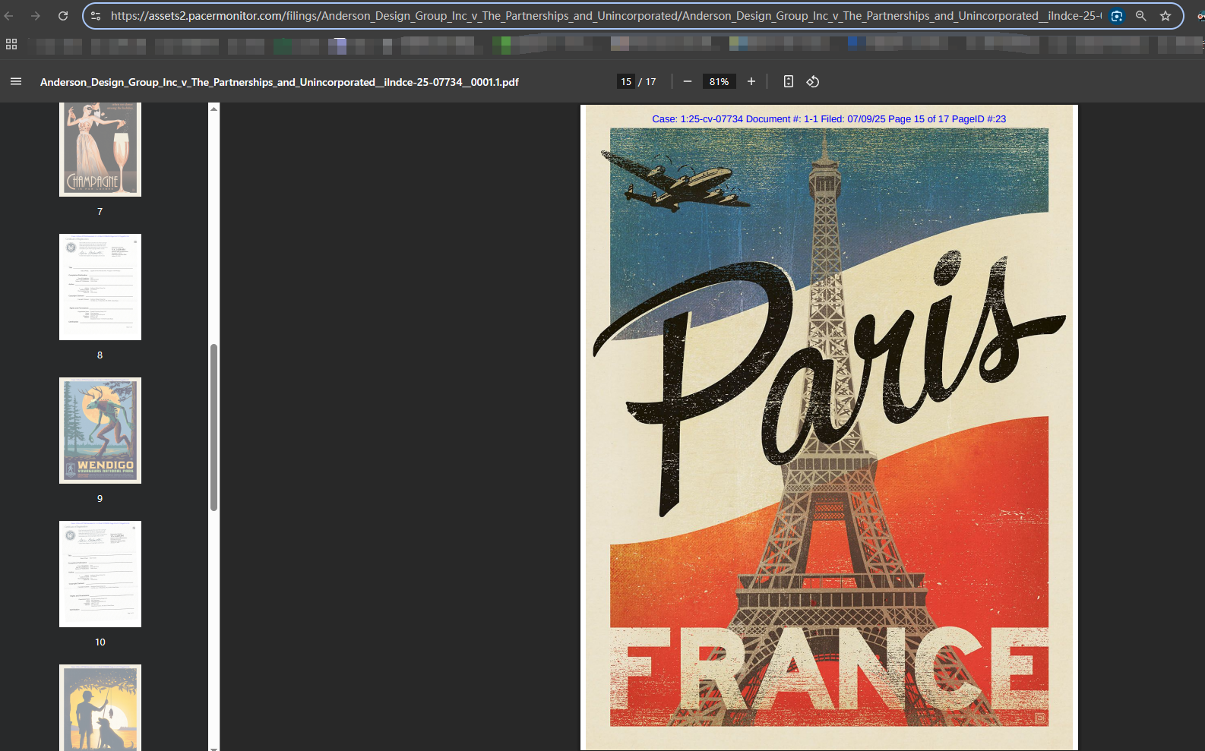This screenshot has width=1205, height=751.
Task: Open the browser zoom magnifier icon
Action: 1141,16
